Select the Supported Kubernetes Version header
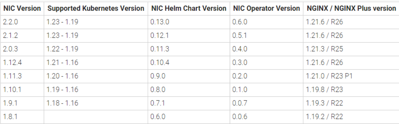This screenshot has height=124, width=399. (x=96, y=8)
